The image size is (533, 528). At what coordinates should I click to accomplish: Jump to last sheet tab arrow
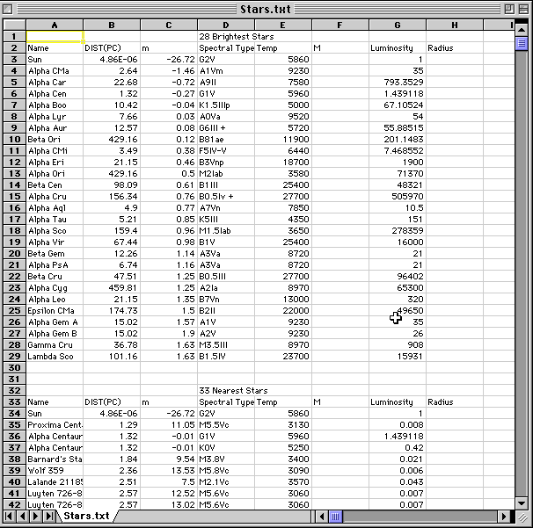pyautogui.click(x=49, y=517)
